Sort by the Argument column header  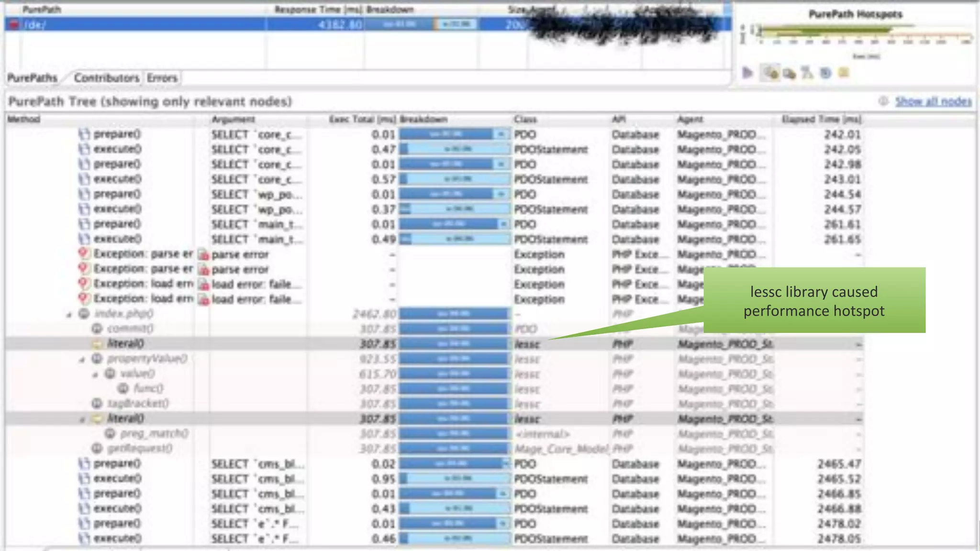[234, 119]
